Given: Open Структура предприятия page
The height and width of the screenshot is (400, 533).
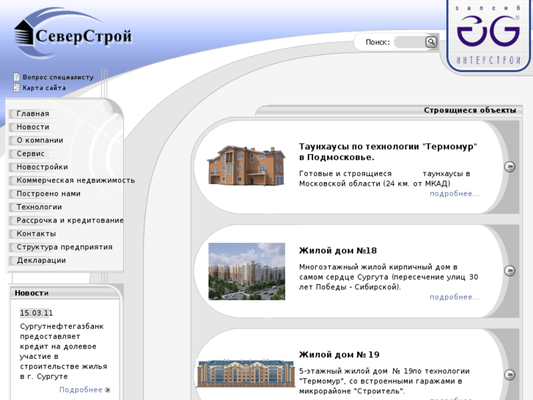Looking at the screenshot, I should click(x=65, y=247).
